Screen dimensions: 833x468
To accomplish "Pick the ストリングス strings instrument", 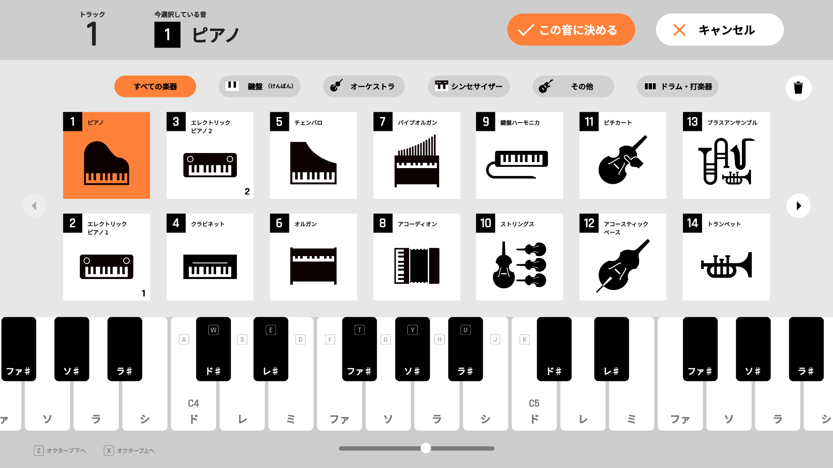I will click(519, 257).
